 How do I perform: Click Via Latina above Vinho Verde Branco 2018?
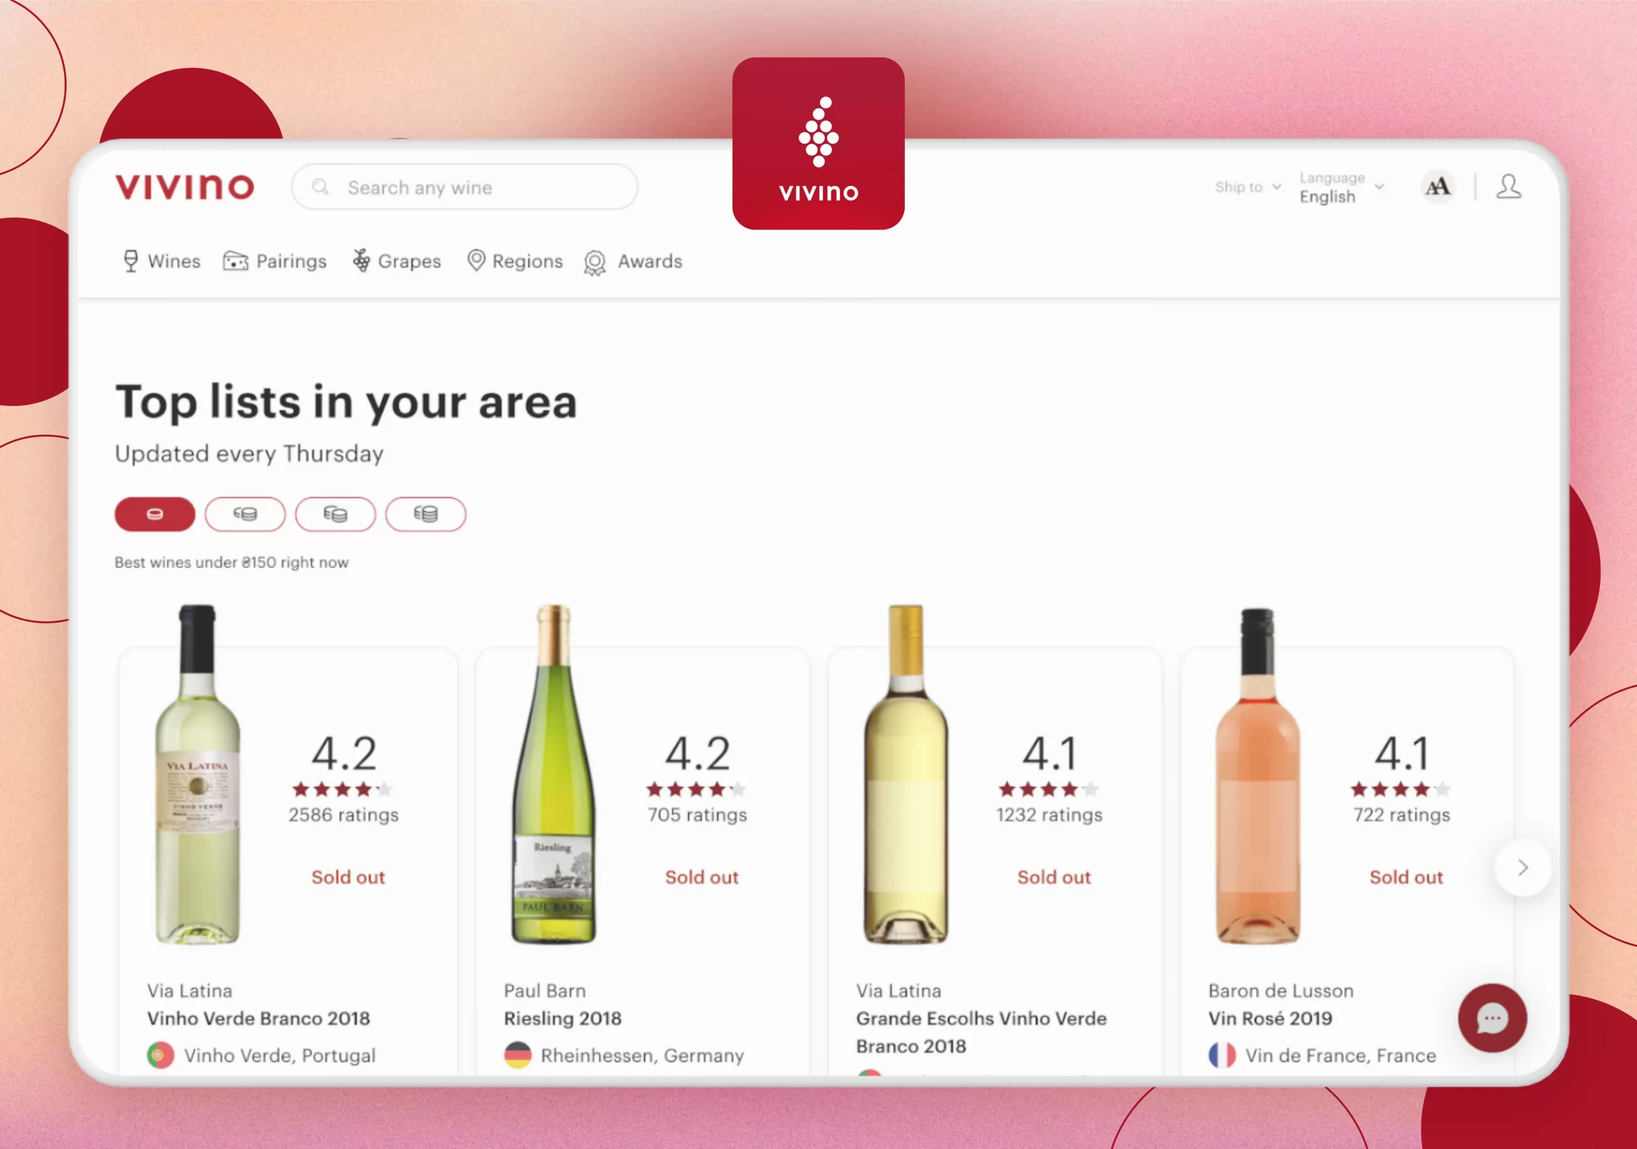pos(190,991)
